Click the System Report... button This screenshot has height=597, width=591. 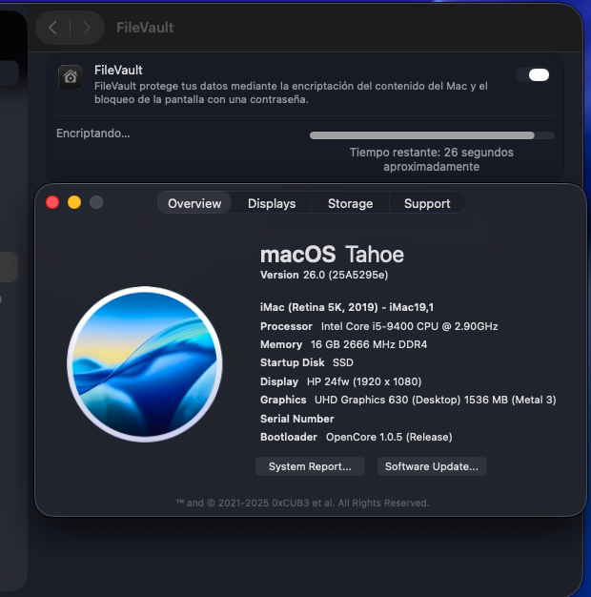(310, 466)
